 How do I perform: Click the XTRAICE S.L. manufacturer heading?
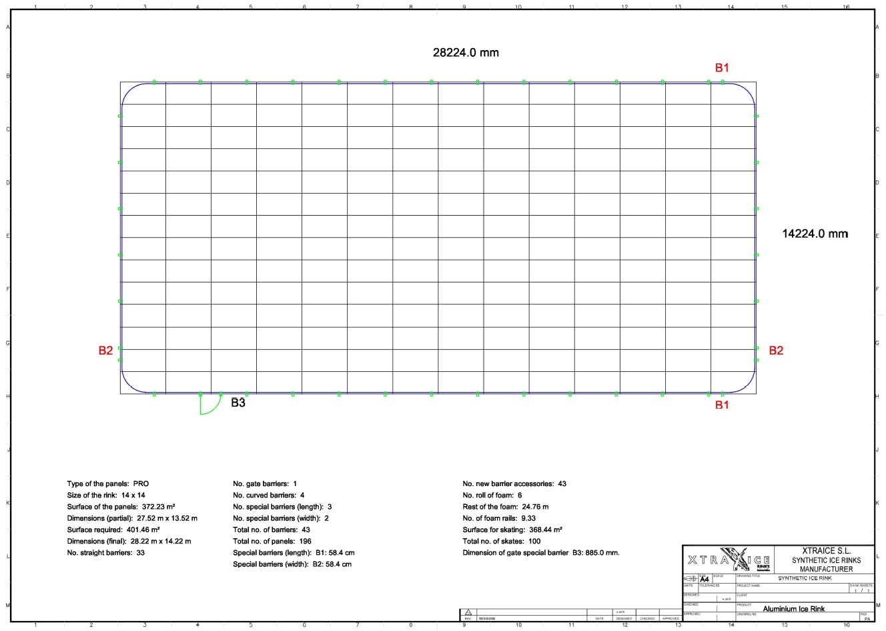(x=827, y=552)
